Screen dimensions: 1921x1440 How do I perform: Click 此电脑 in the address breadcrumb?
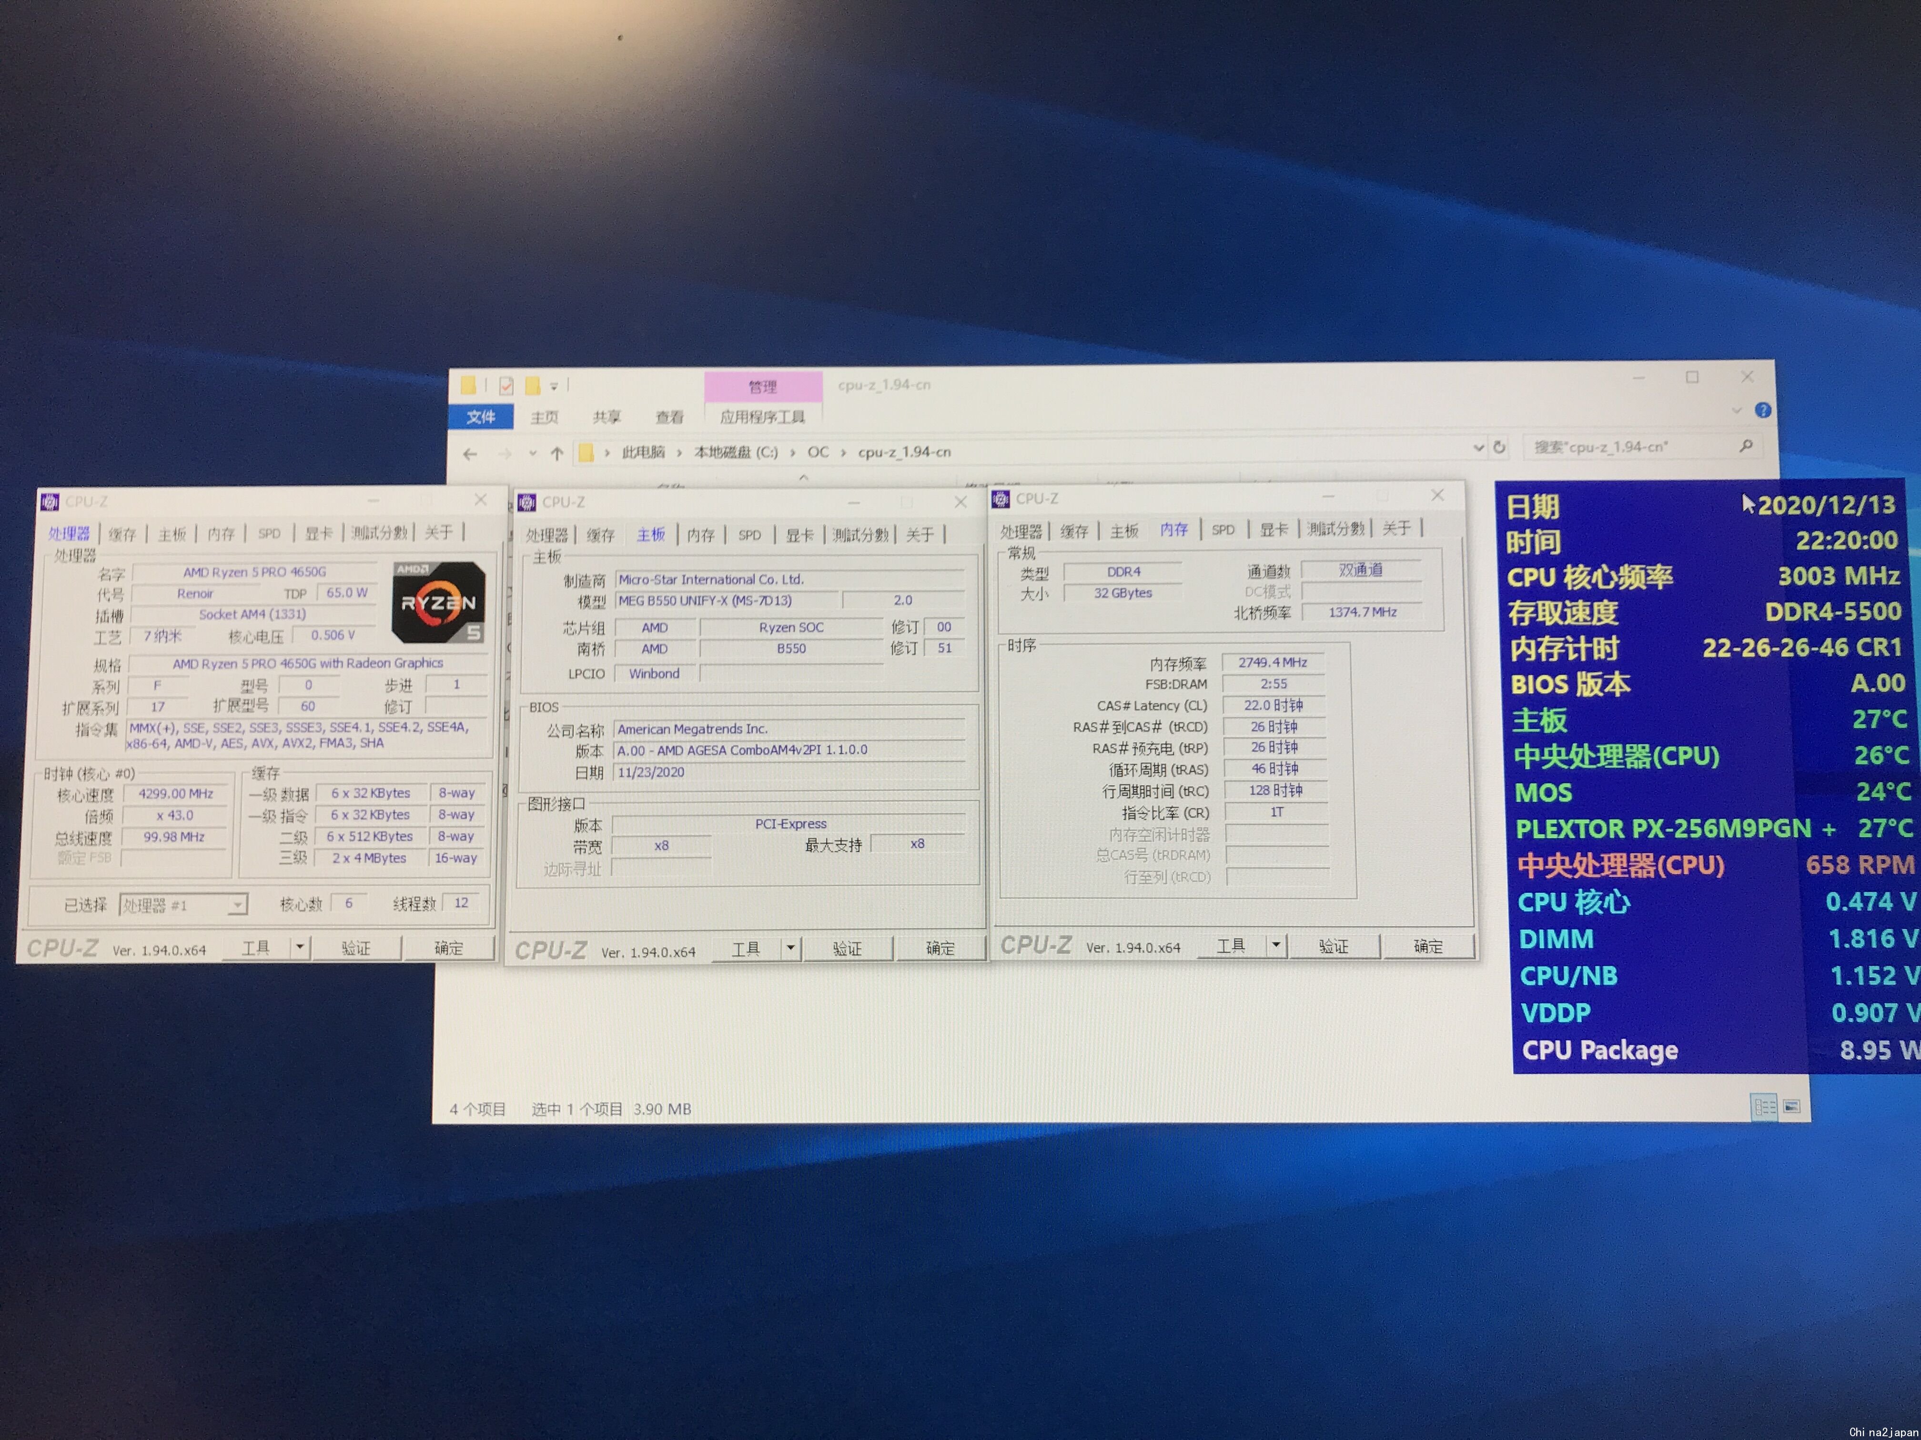coord(643,452)
